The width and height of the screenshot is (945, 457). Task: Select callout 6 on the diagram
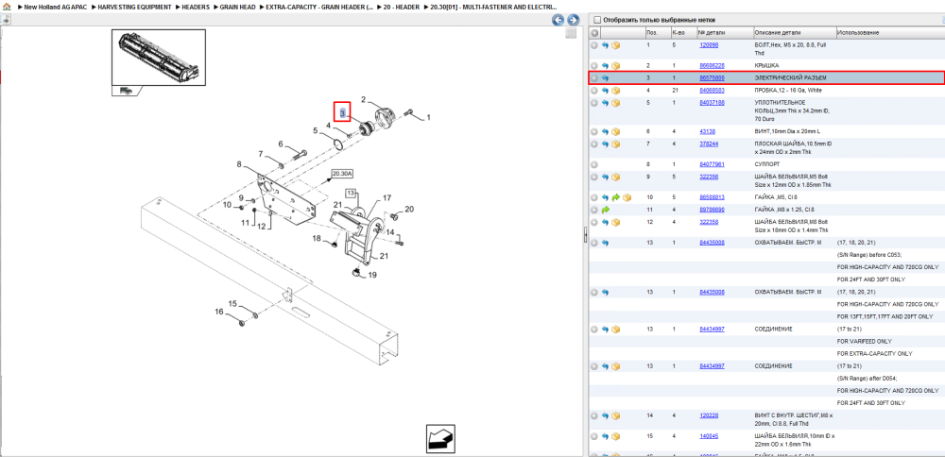pos(281,144)
